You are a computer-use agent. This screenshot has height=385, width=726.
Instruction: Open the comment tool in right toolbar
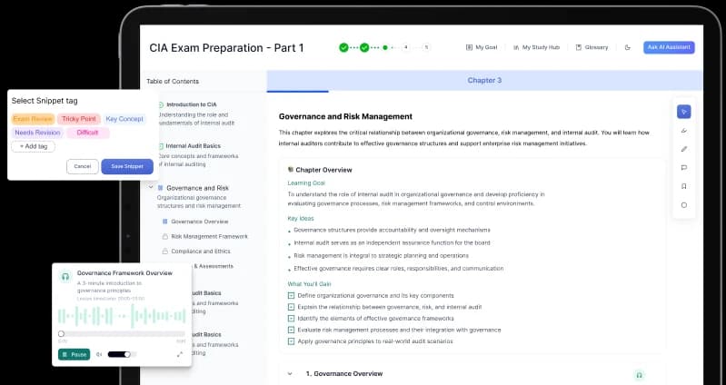(x=684, y=168)
